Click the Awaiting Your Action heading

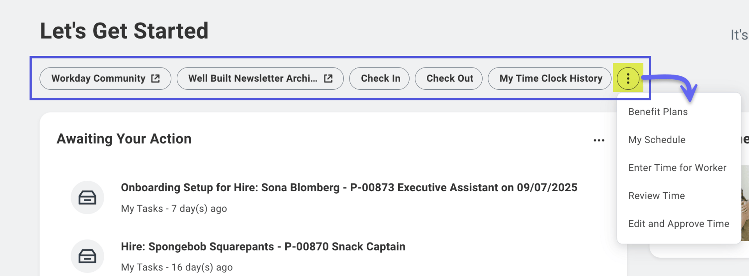tap(124, 139)
